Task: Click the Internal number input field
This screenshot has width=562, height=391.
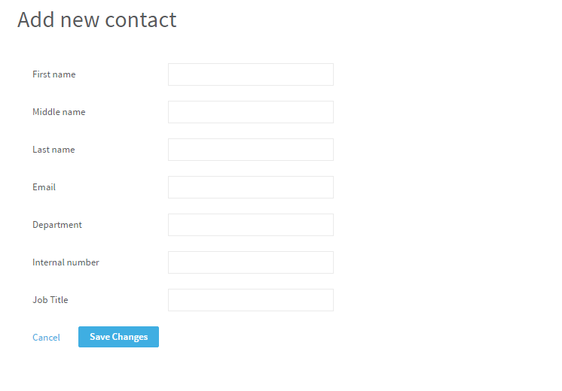Action: tap(250, 262)
